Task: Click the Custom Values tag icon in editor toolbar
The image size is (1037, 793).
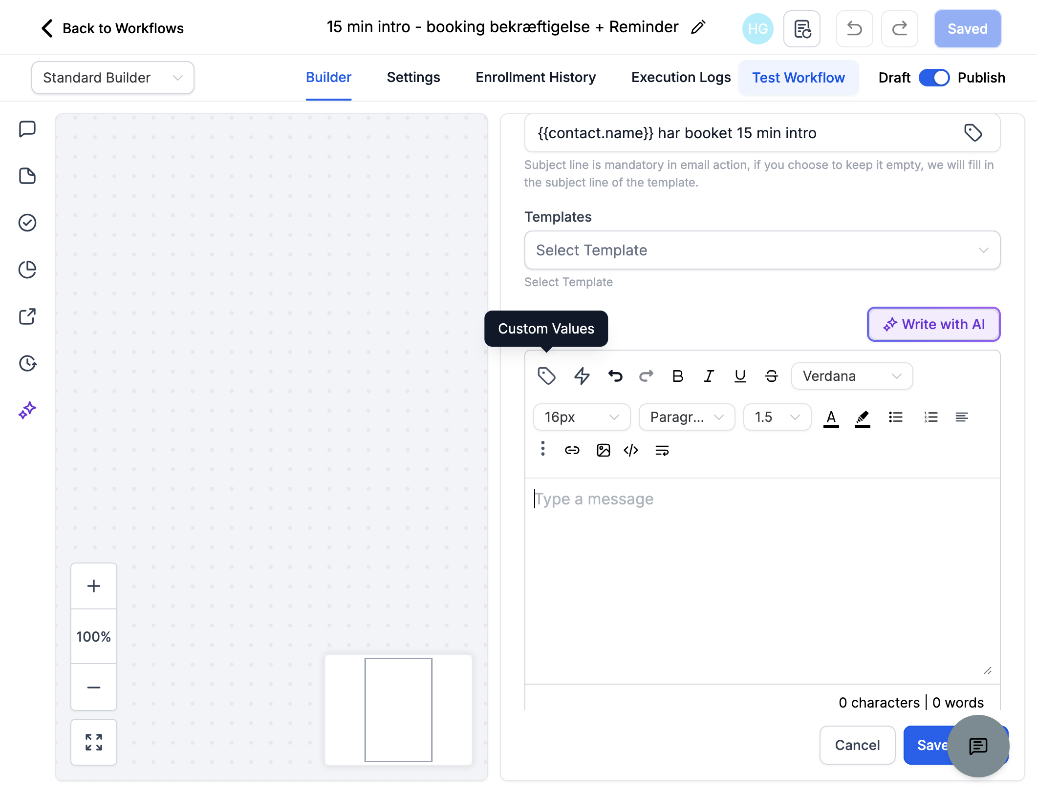Action: 546,376
